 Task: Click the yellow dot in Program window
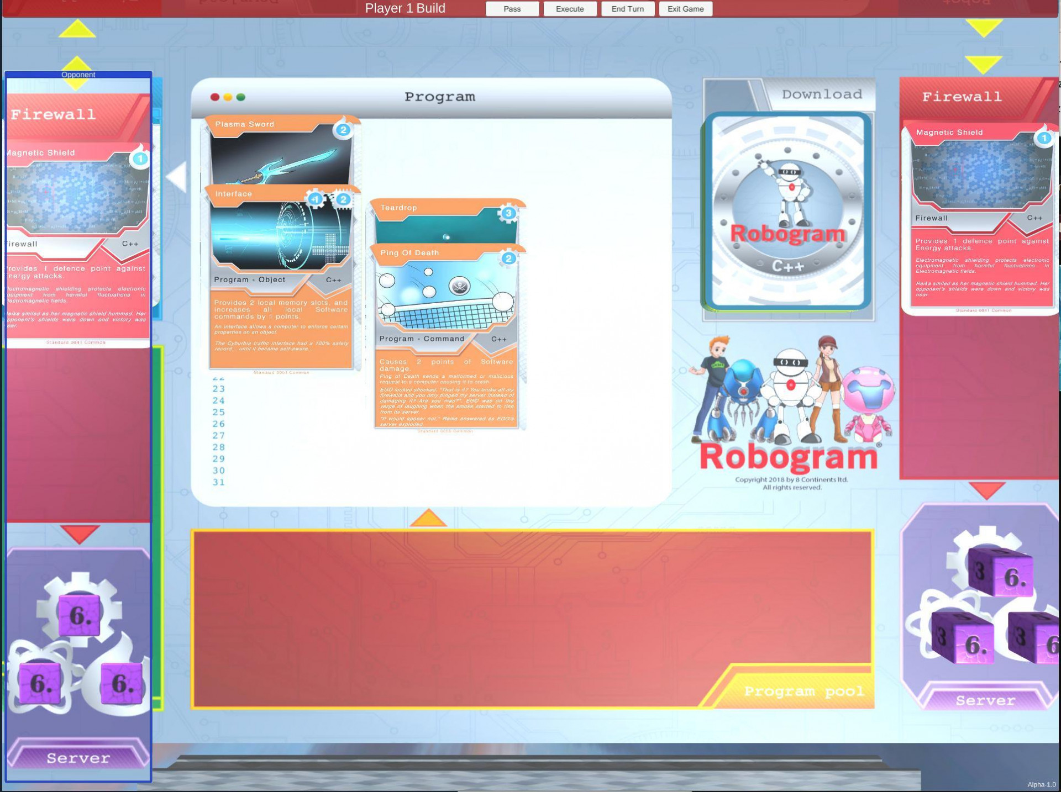[x=228, y=97]
